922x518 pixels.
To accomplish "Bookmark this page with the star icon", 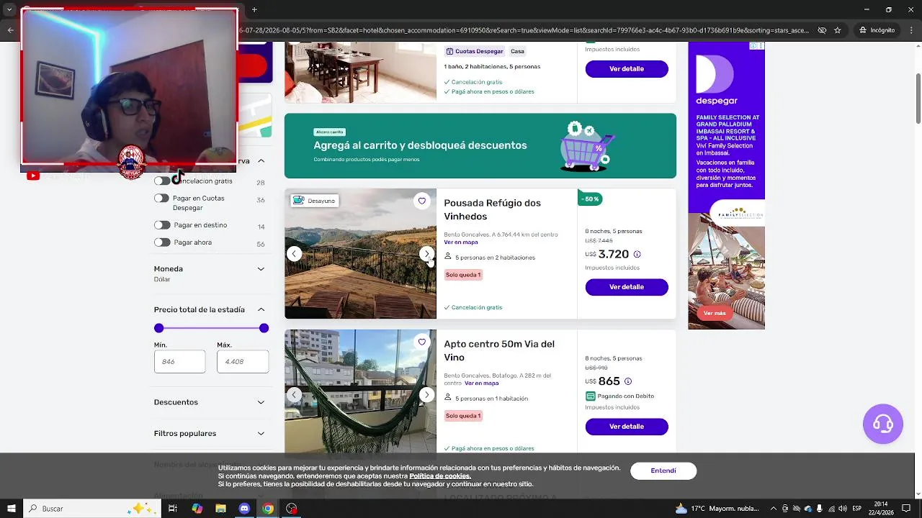I will click(x=838, y=30).
